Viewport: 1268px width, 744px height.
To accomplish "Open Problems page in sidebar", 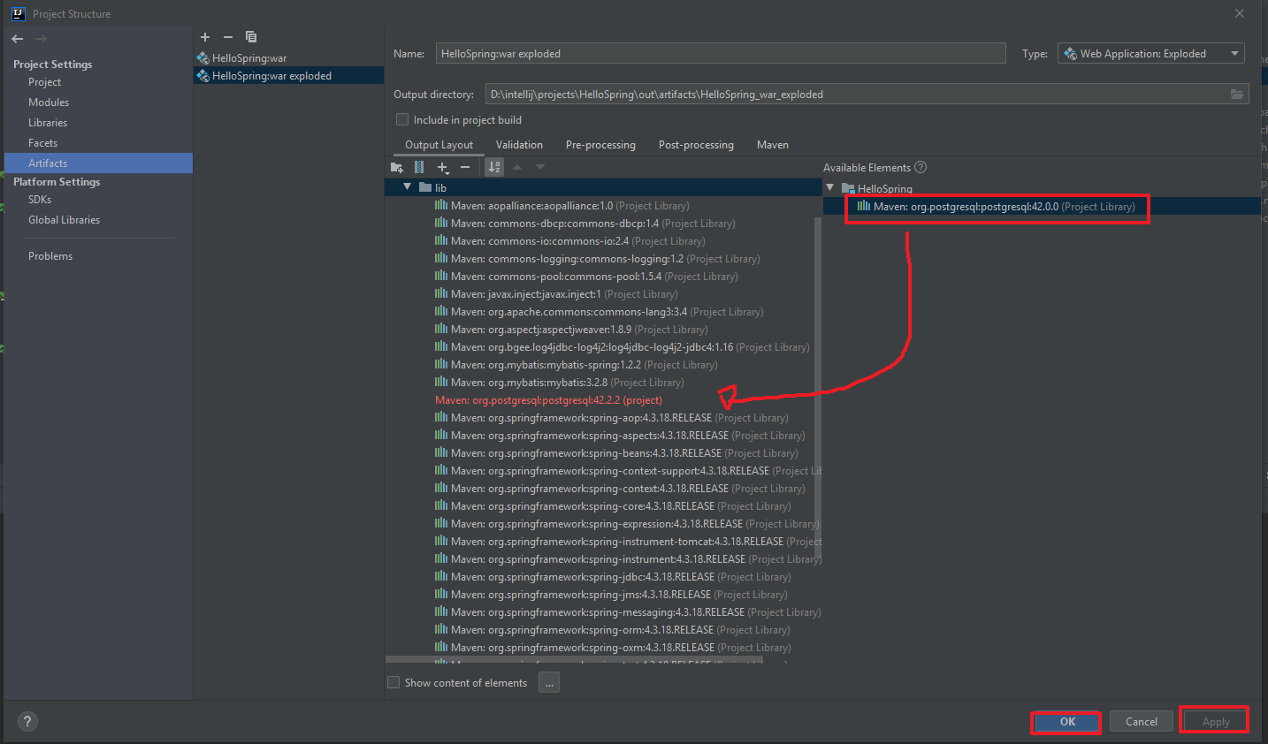I will pyautogui.click(x=50, y=256).
